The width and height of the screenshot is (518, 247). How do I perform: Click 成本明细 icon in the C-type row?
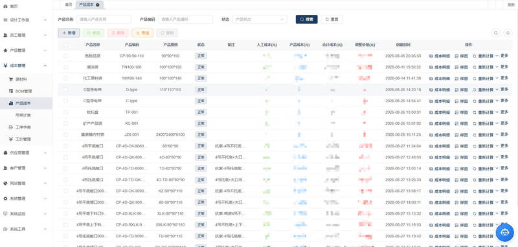pyautogui.click(x=431, y=101)
